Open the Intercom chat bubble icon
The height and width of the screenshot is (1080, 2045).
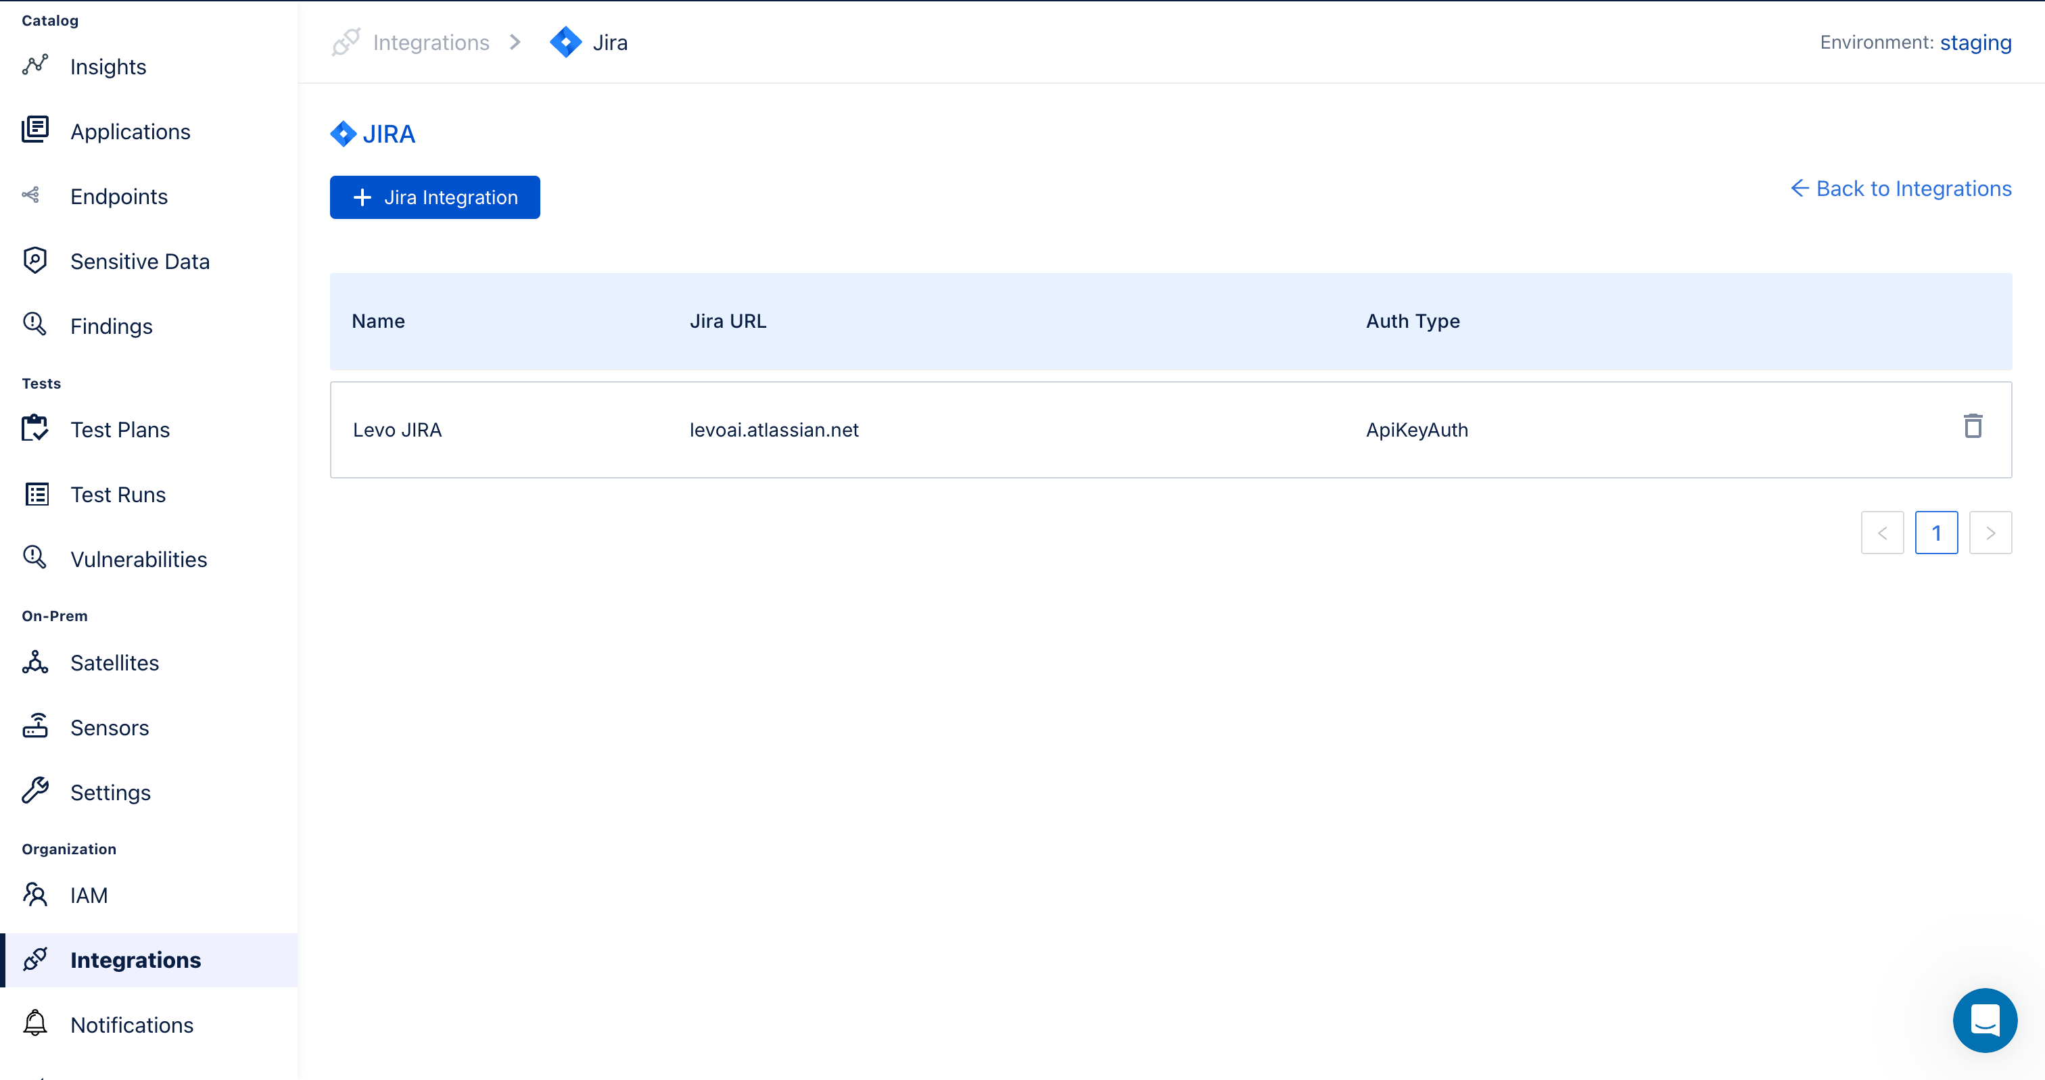click(1984, 1020)
